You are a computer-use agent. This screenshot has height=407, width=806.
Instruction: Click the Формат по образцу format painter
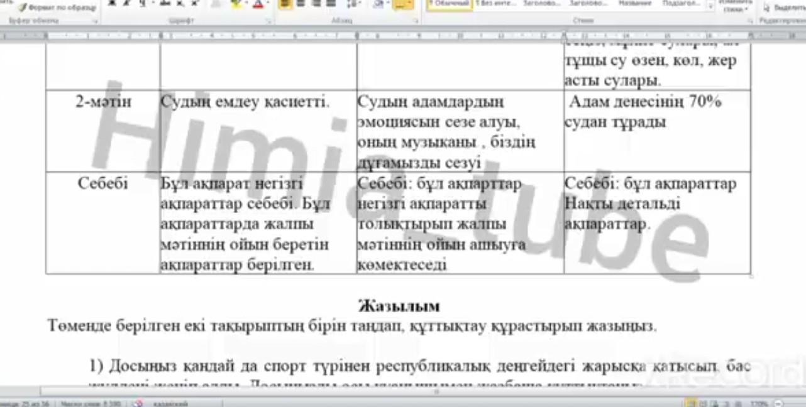coord(57,8)
